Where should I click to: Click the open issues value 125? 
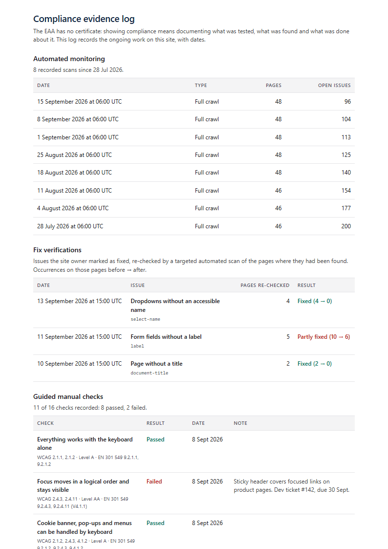click(x=346, y=155)
